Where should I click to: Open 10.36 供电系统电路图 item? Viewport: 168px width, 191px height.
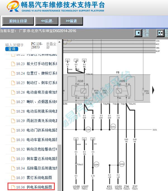(x=34, y=187)
